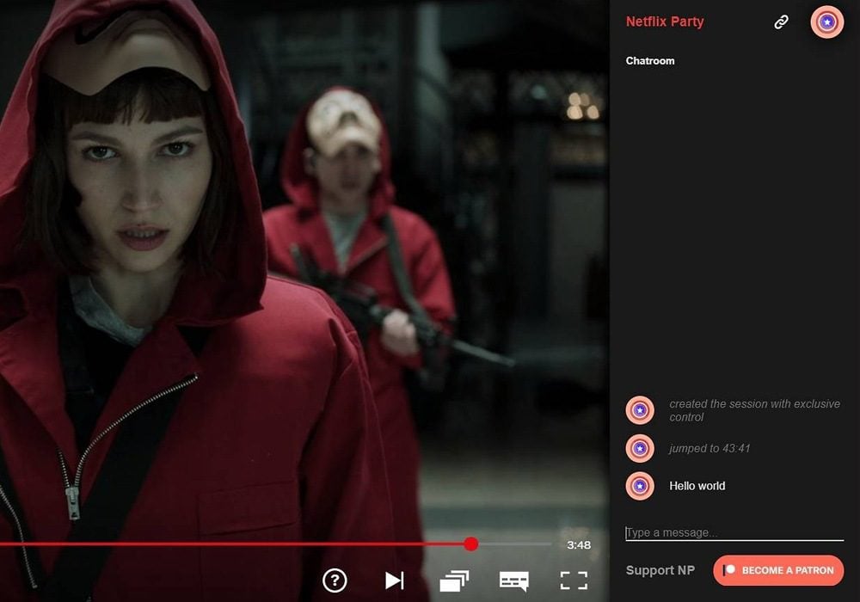Click the red playback scrubber handle
The height and width of the screenshot is (602, 860).
(470, 544)
